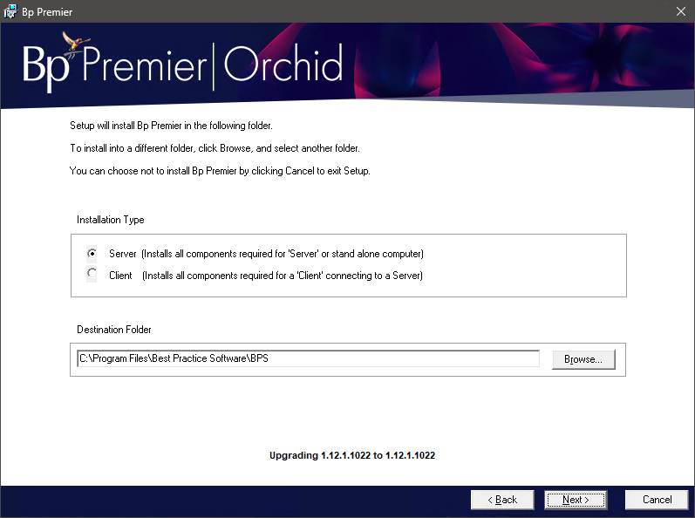The height and width of the screenshot is (518, 695).
Task: Click the 'Setup will install Bp Premier' instruction line
Action: (x=171, y=126)
